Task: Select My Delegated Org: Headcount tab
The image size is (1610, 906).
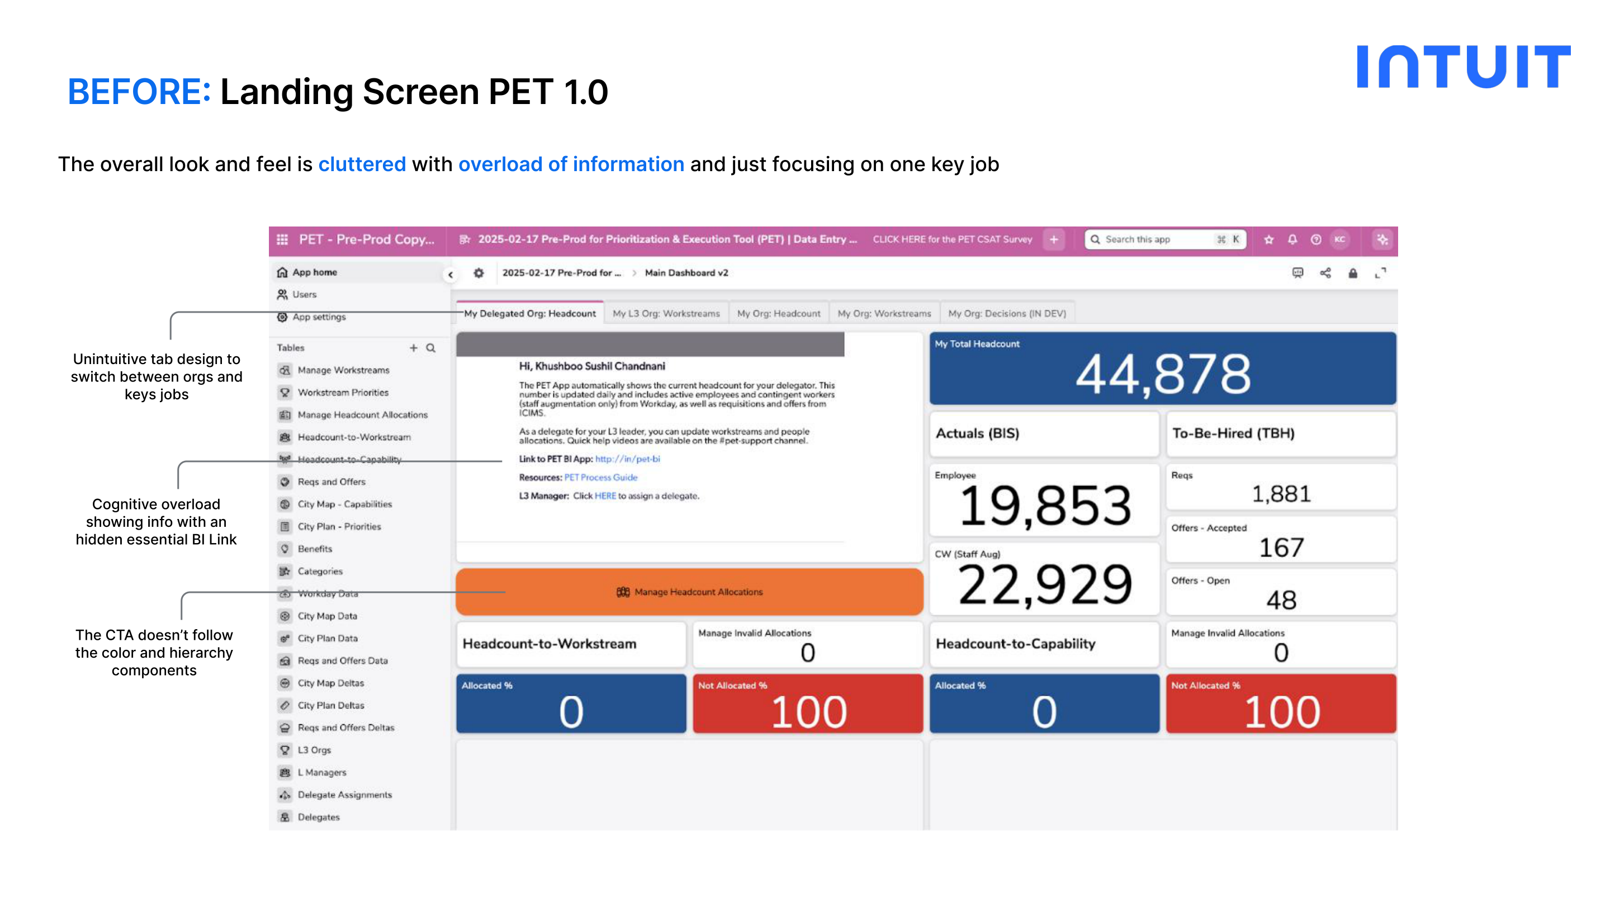Action: 530,313
